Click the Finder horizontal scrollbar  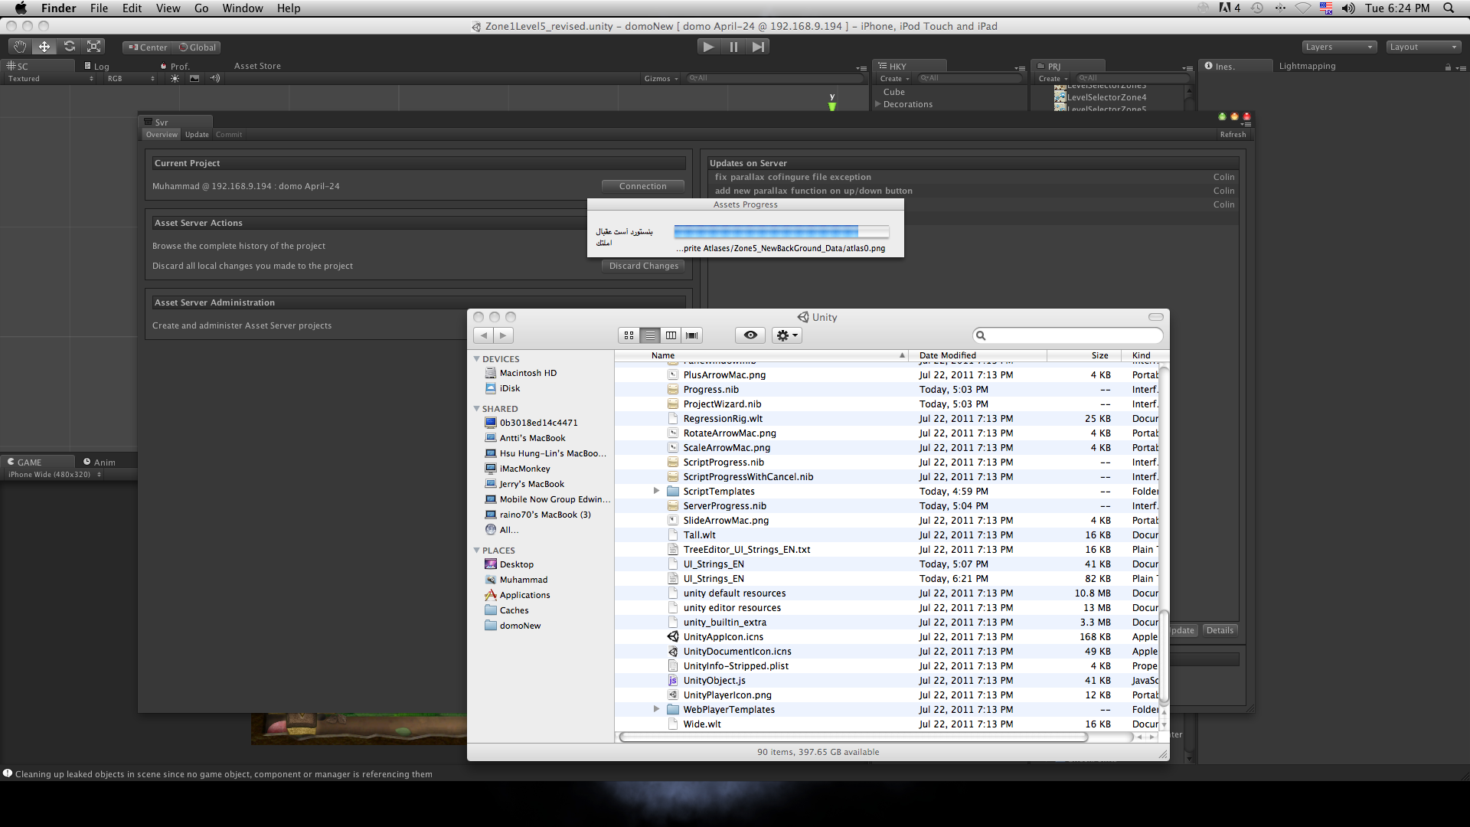[853, 737]
